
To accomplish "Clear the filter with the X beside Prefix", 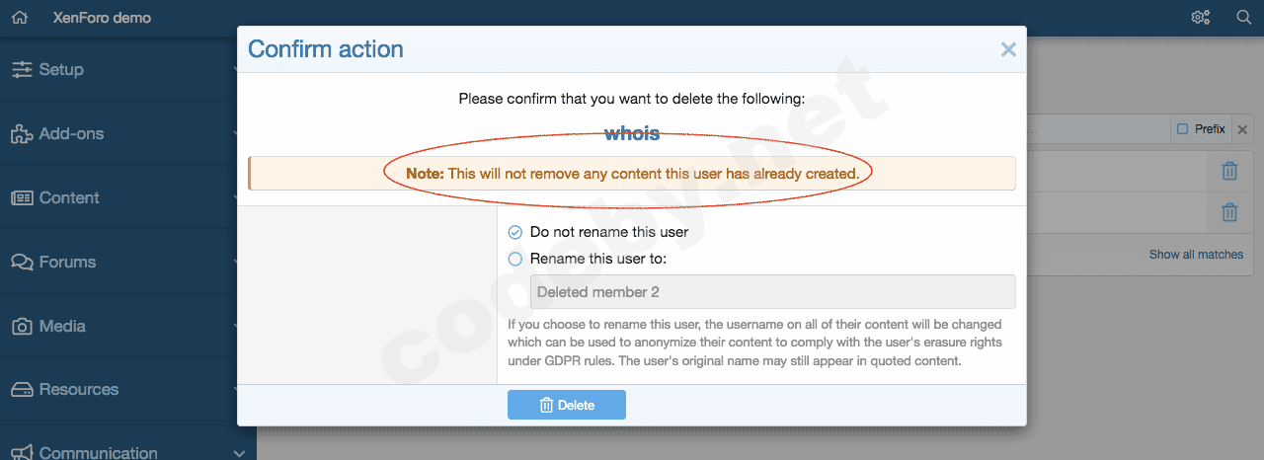I will [1243, 129].
